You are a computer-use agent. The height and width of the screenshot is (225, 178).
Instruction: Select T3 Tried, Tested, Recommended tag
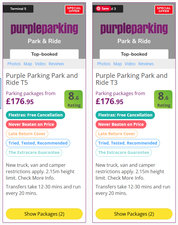(128, 143)
